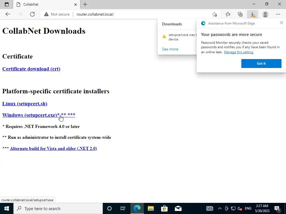Image resolution: width=286 pixels, height=214 pixels.
Task: Open the Favorites list icon
Action: tap(228, 14)
